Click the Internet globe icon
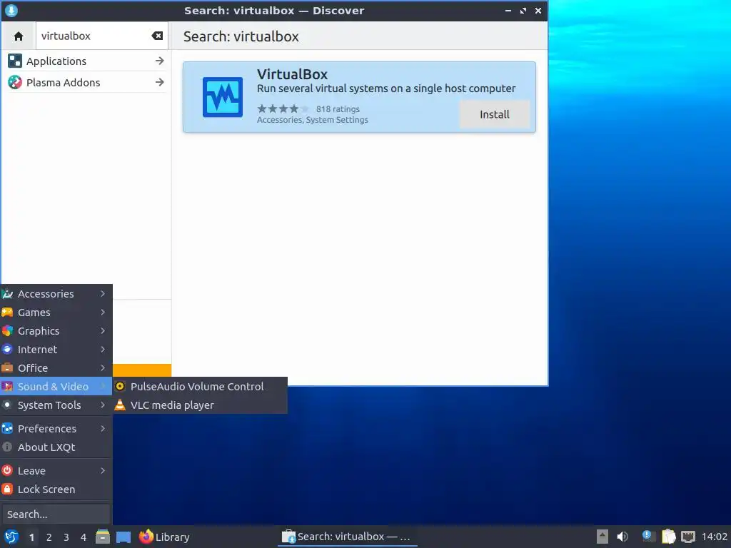 click(7, 349)
